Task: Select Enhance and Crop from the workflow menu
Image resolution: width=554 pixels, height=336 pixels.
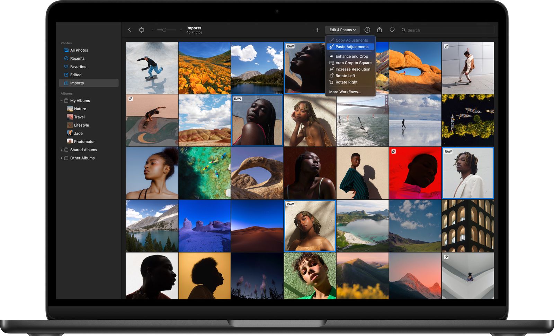Action: 352,56
